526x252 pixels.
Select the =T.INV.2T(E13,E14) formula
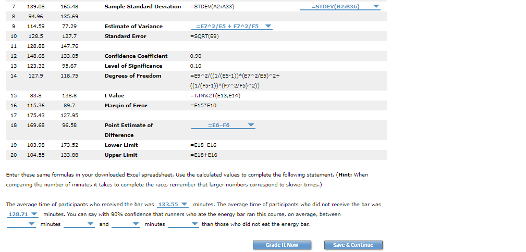pos(215,95)
